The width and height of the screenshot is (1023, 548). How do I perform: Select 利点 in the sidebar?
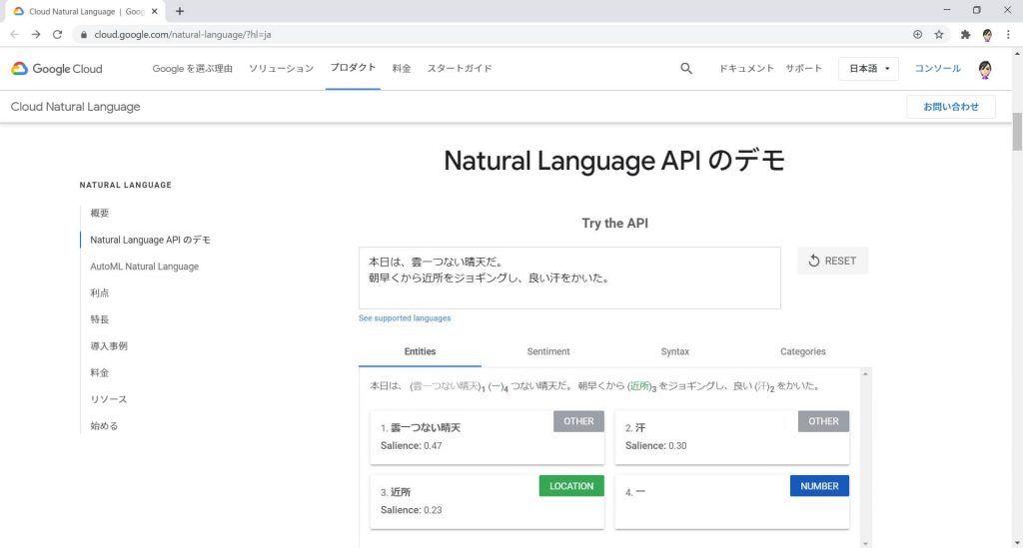(100, 293)
